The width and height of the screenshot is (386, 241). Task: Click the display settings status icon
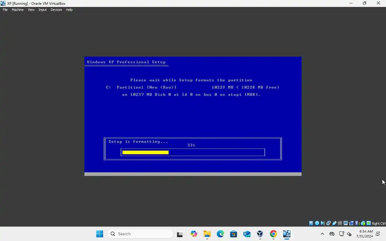point(346,223)
